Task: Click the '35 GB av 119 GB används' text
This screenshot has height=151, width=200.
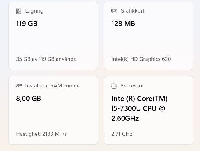Action: coord(46,59)
